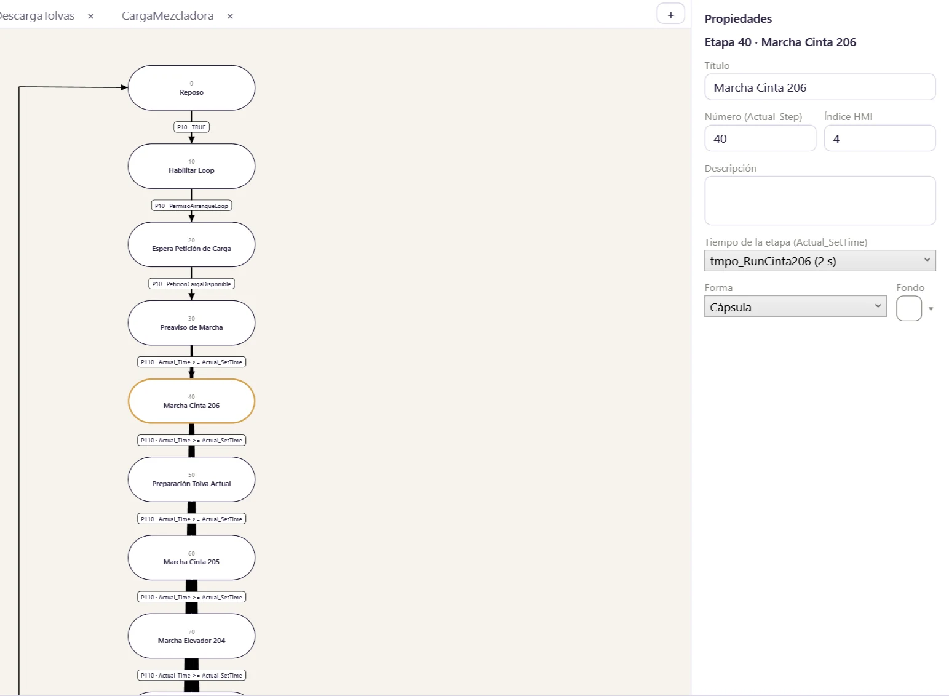Select the Habilitar Loop step
949x696 pixels.
click(x=191, y=166)
